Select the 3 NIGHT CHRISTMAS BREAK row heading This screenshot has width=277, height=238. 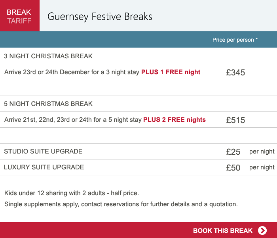tap(48, 56)
